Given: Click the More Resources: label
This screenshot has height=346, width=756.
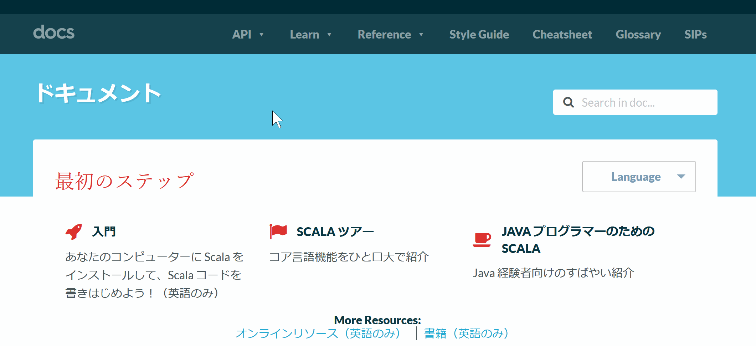Looking at the screenshot, I should pyautogui.click(x=377, y=320).
